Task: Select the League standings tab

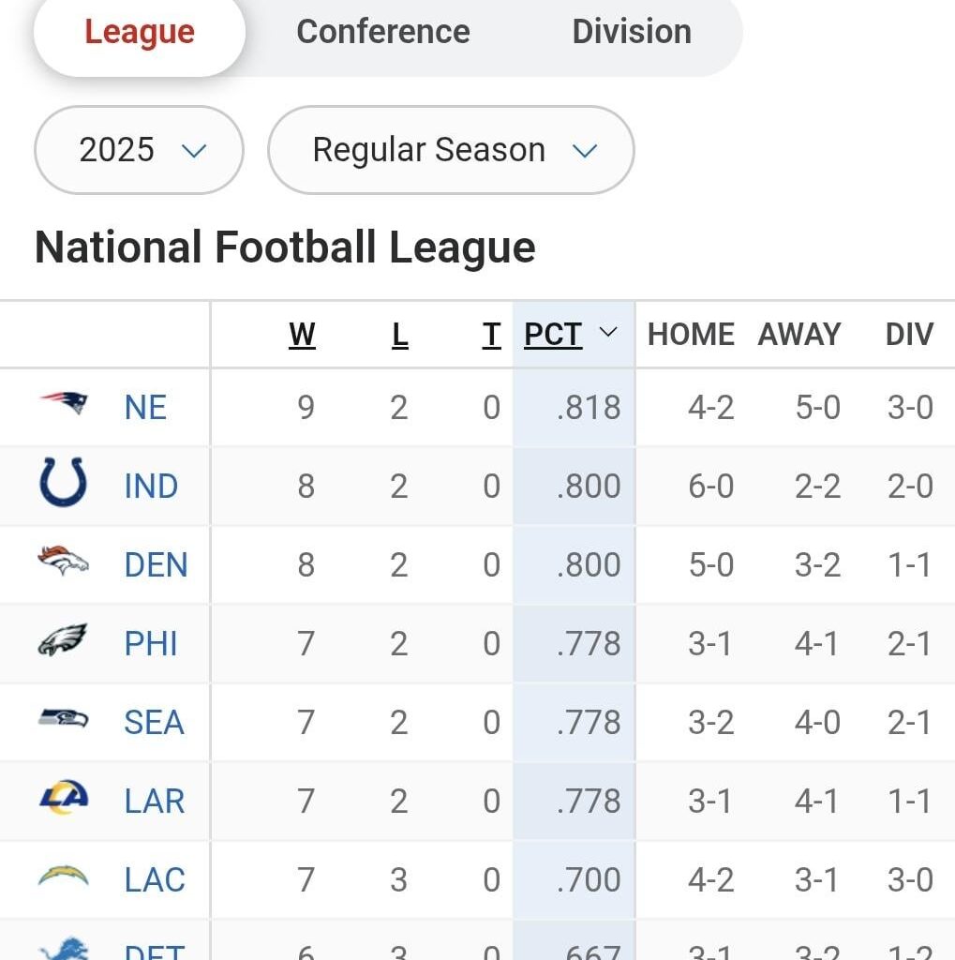Action: [x=140, y=32]
